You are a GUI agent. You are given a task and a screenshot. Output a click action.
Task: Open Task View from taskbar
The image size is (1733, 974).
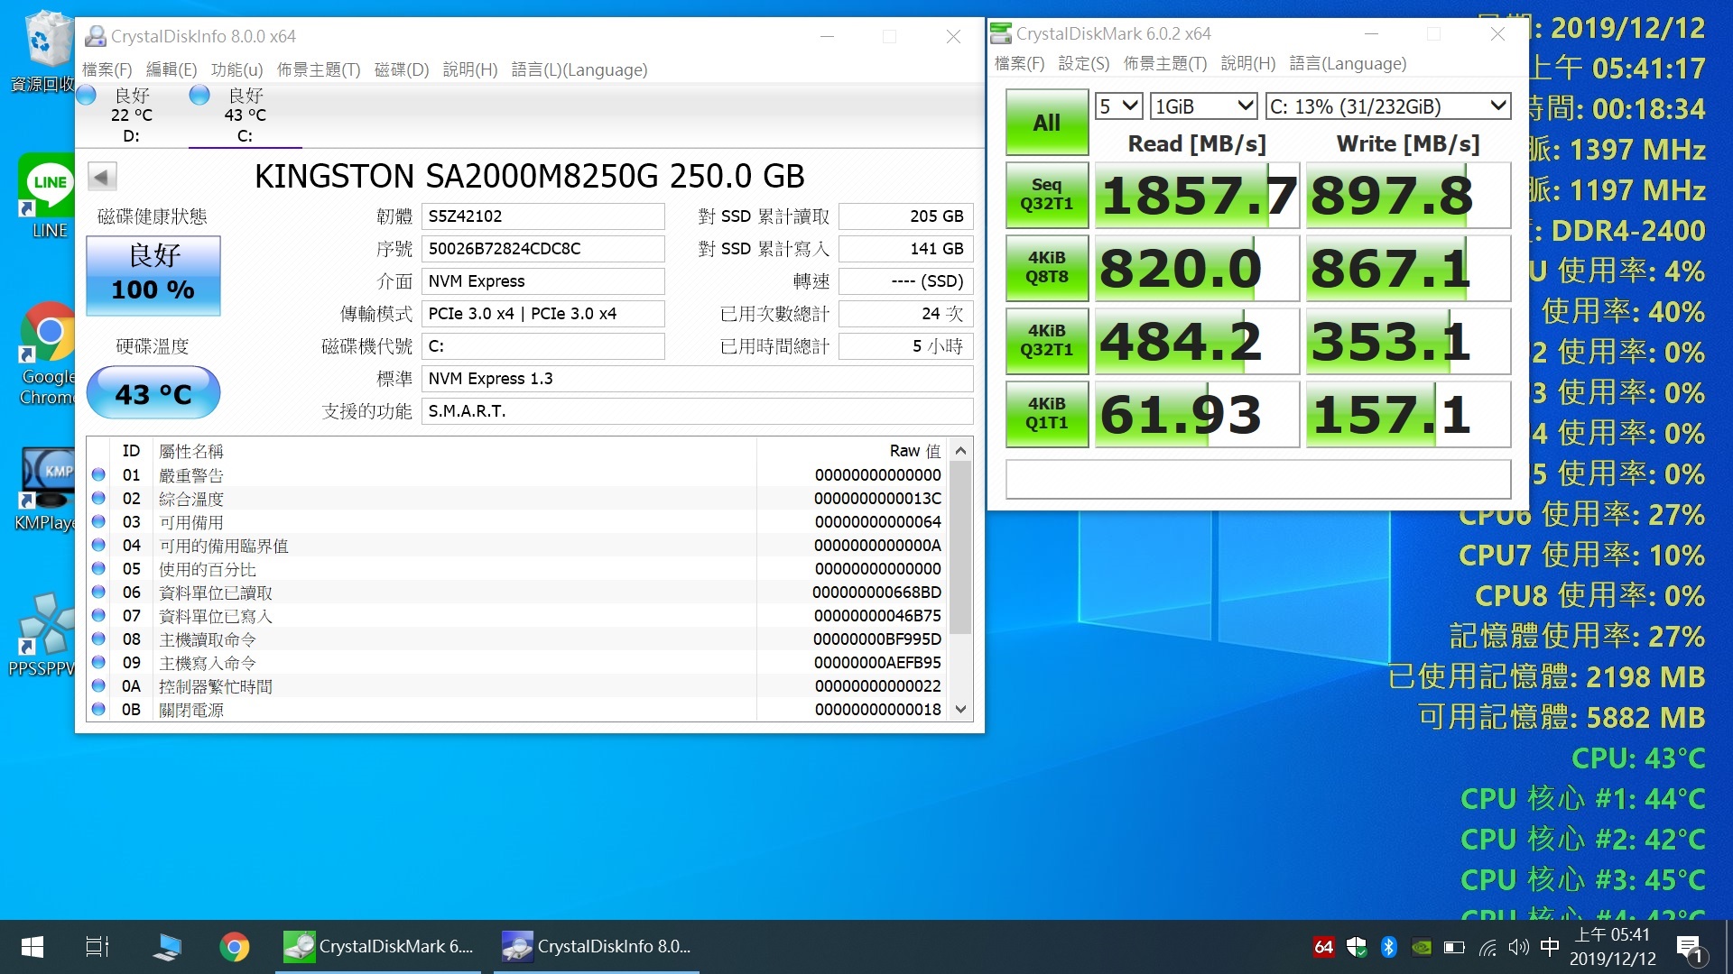point(97,947)
